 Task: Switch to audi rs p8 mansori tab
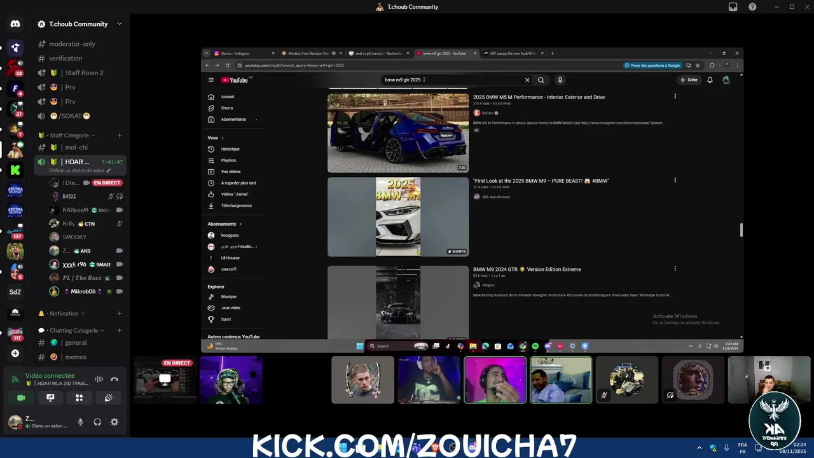[380, 53]
